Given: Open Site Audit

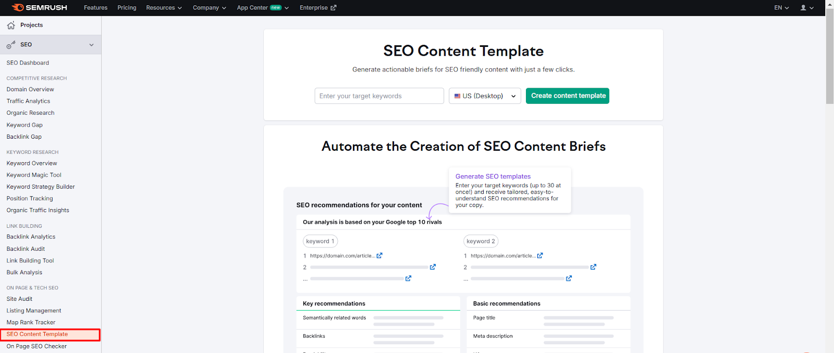Looking at the screenshot, I should coord(19,299).
